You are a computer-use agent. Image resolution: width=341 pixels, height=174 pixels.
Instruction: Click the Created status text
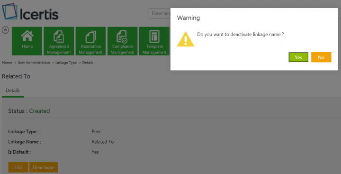point(40,111)
